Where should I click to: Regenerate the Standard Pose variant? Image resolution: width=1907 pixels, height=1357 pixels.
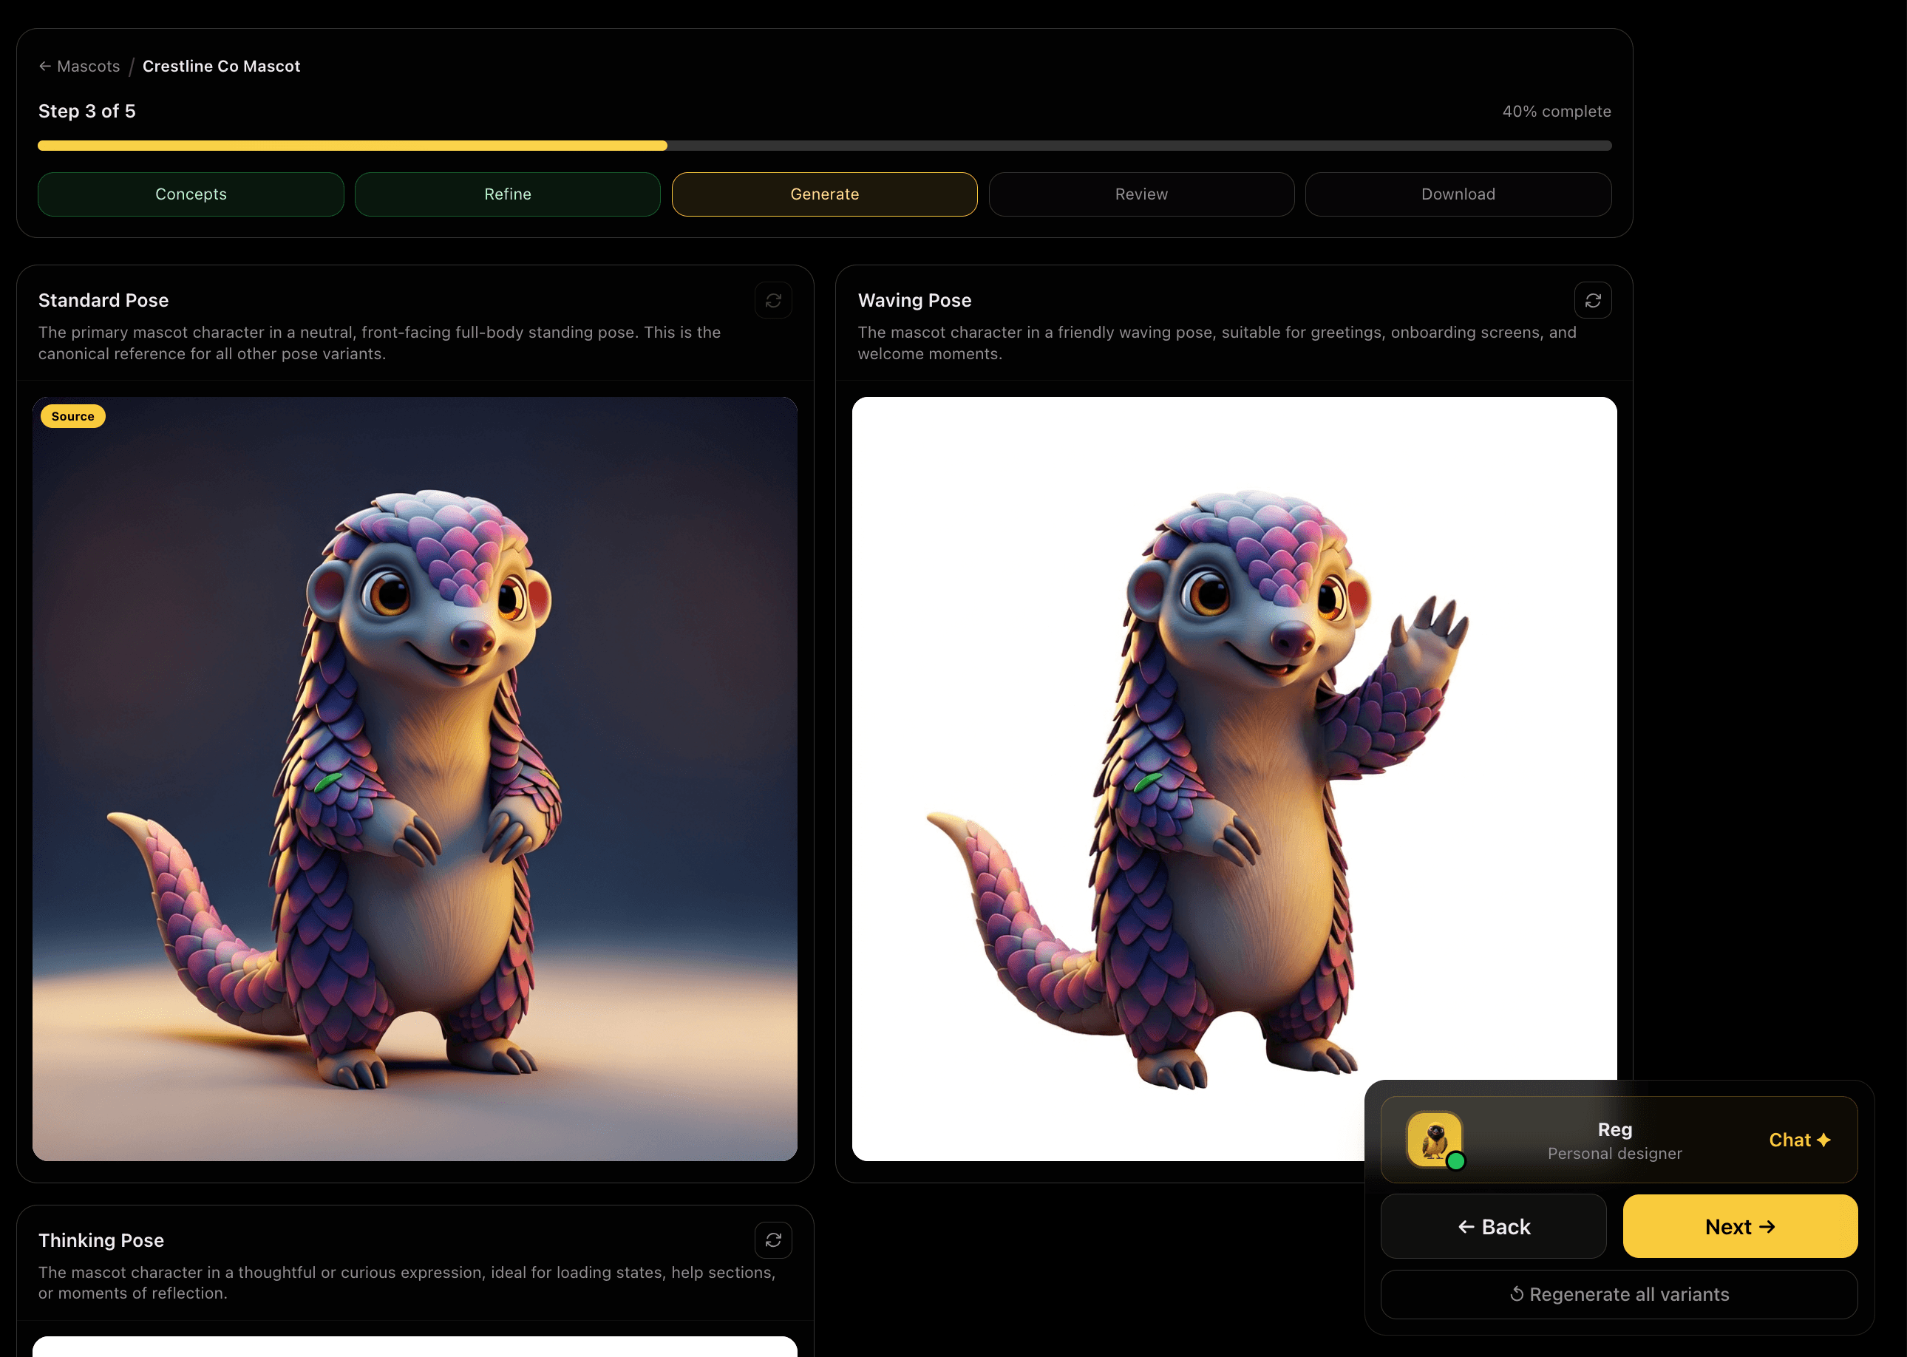773,300
